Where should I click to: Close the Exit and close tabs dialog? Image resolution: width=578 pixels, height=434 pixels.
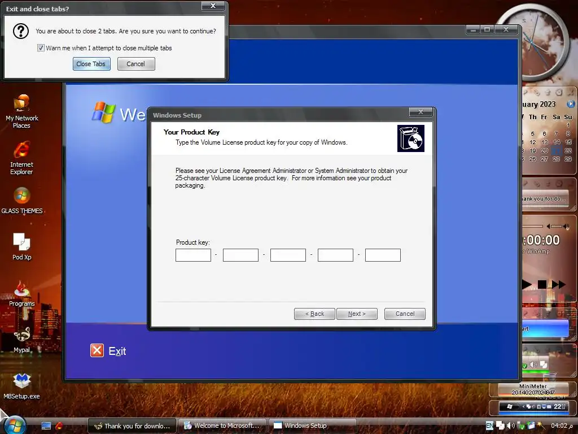(213, 6)
